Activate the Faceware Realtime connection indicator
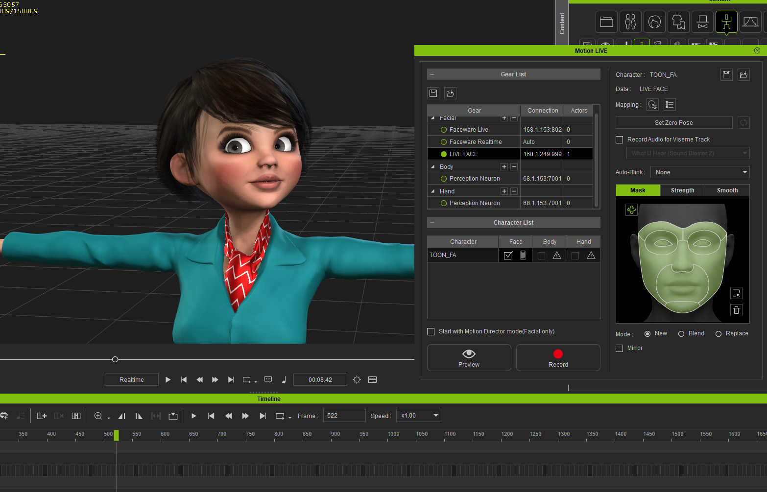Viewport: 767px width, 492px height. point(444,142)
